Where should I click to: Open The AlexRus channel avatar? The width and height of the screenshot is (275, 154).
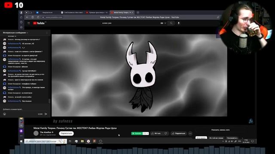(36, 133)
